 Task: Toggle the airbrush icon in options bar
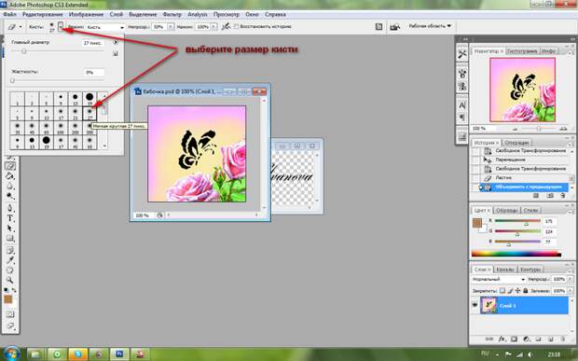pos(226,26)
